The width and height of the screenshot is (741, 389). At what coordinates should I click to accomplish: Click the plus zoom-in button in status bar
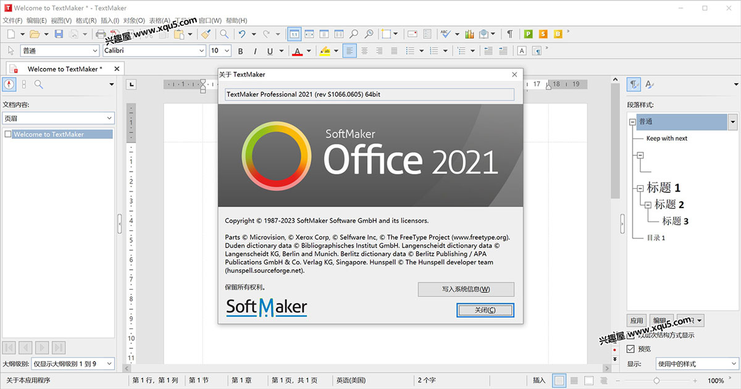click(695, 380)
